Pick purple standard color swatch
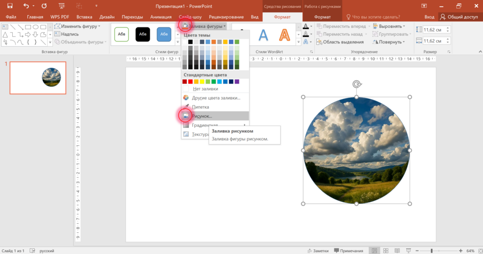This screenshot has height=254, width=483. pos(237,82)
